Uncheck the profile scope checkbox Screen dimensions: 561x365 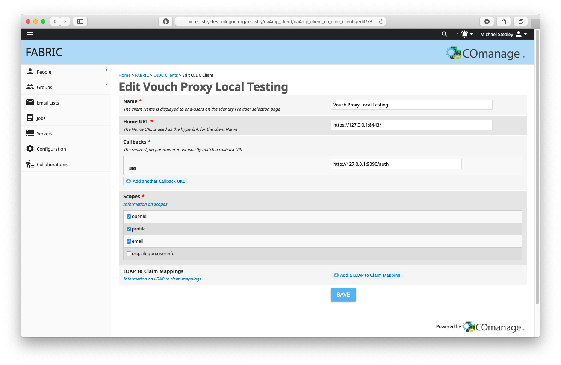[x=129, y=229]
